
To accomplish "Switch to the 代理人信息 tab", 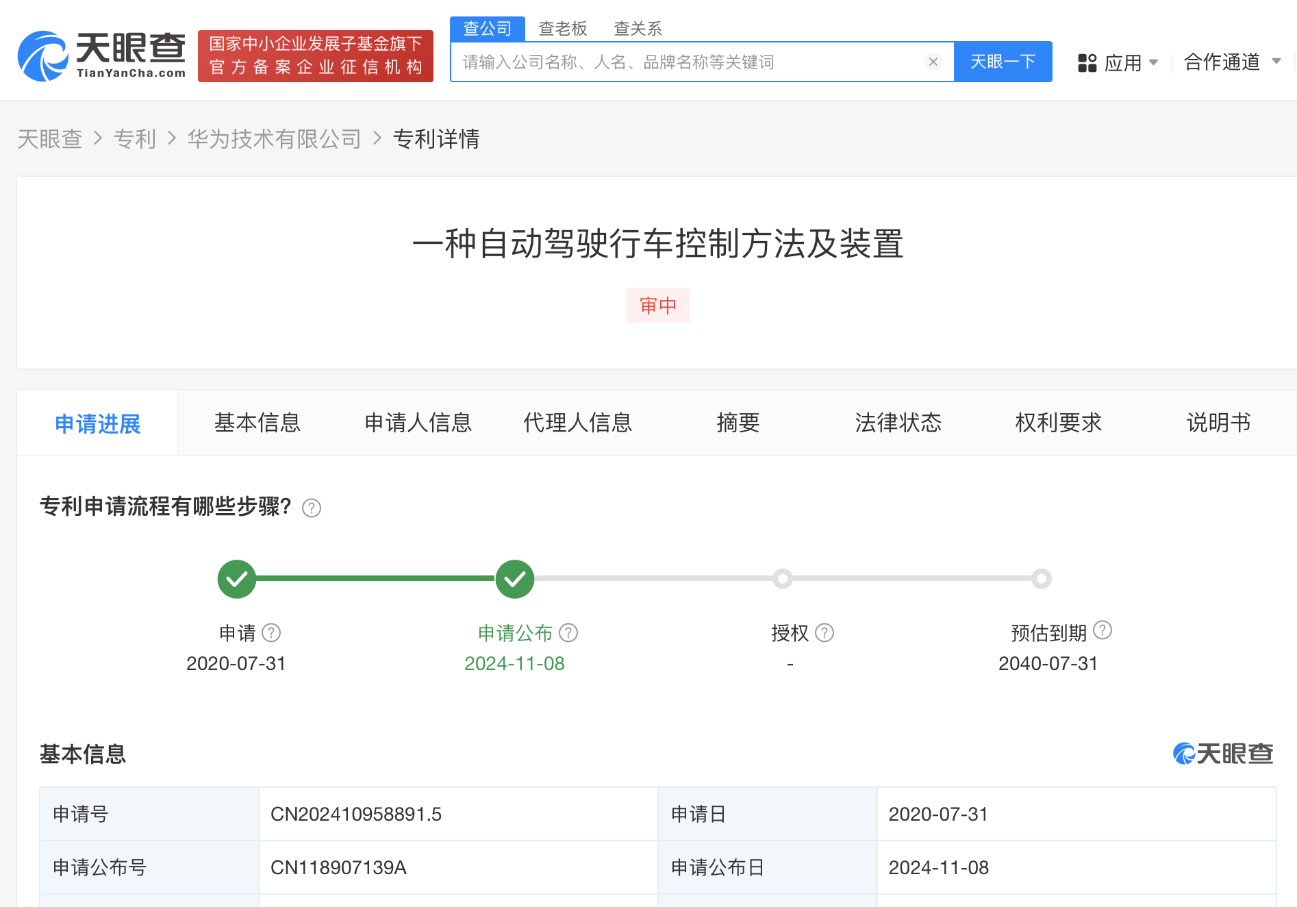I will pyautogui.click(x=578, y=423).
